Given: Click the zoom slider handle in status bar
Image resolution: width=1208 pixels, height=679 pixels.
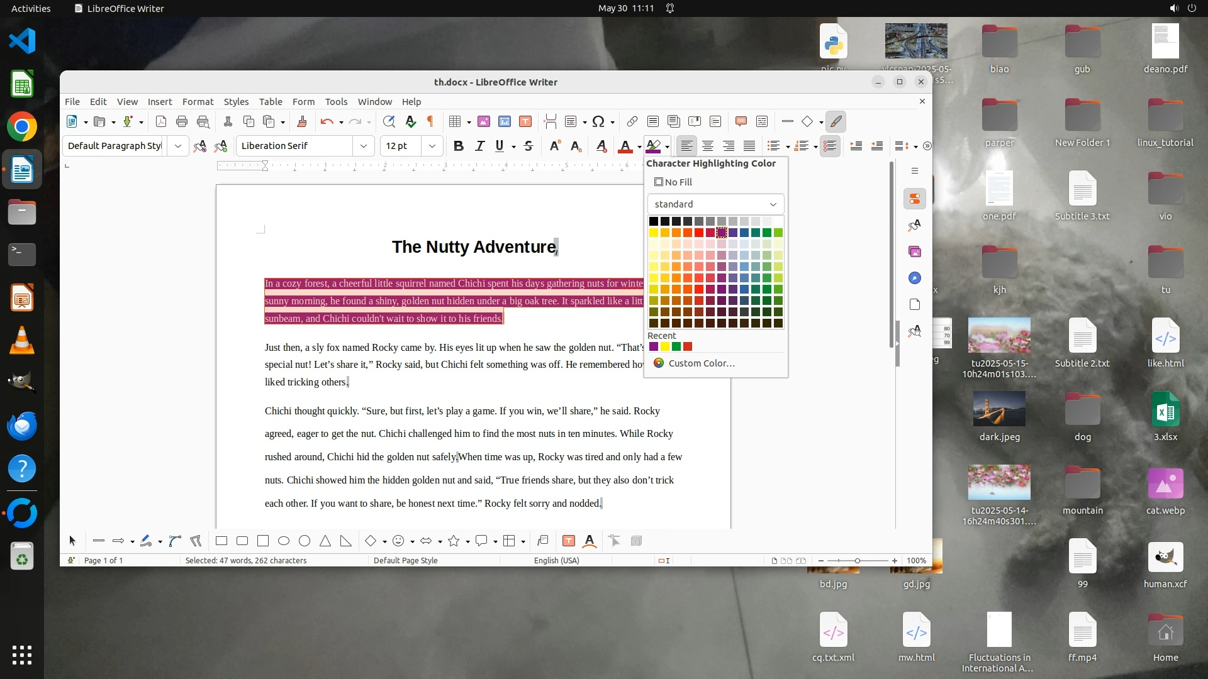Looking at the screenshot, I should pos(857,560).
